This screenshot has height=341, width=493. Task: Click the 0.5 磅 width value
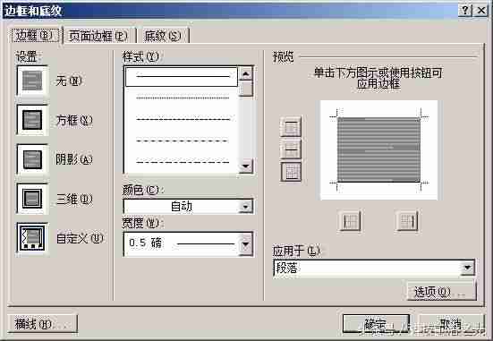145,243
